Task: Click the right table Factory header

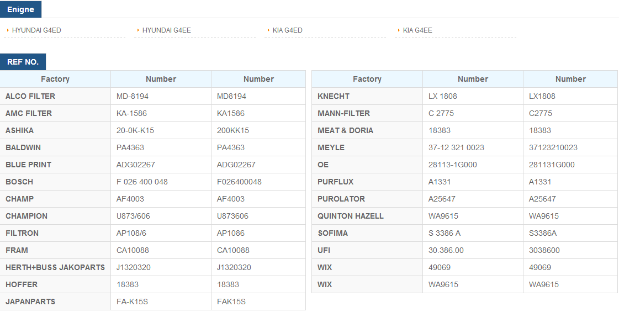Action: point(367,79)
